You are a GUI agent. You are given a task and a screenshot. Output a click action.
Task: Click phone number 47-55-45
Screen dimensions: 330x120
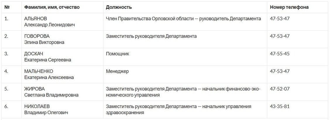[280, 54]
